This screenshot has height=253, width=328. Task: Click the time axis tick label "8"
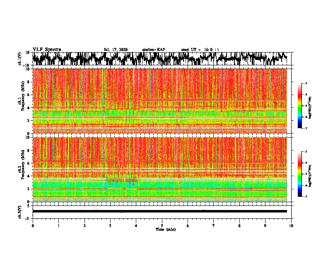[x=239, y=226]
